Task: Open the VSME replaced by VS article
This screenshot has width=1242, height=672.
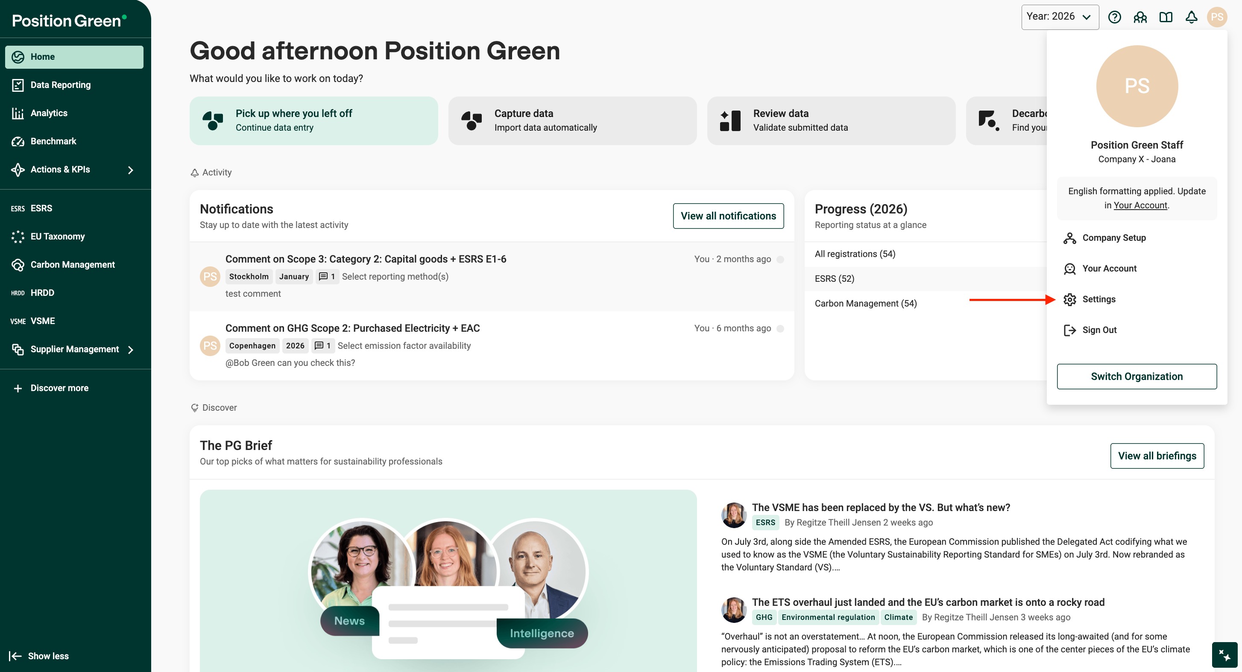Action: pyautogui.click(x=881, y=508)
